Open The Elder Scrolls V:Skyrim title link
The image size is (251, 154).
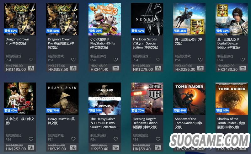pyautogui.click(x=145, y=43)
